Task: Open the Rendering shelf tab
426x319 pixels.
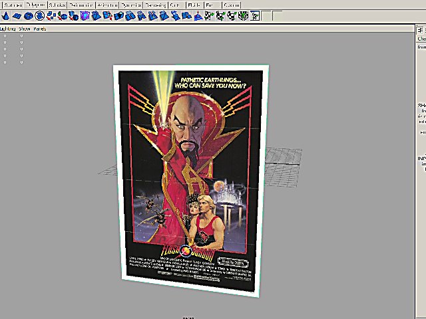Action: 155,5
